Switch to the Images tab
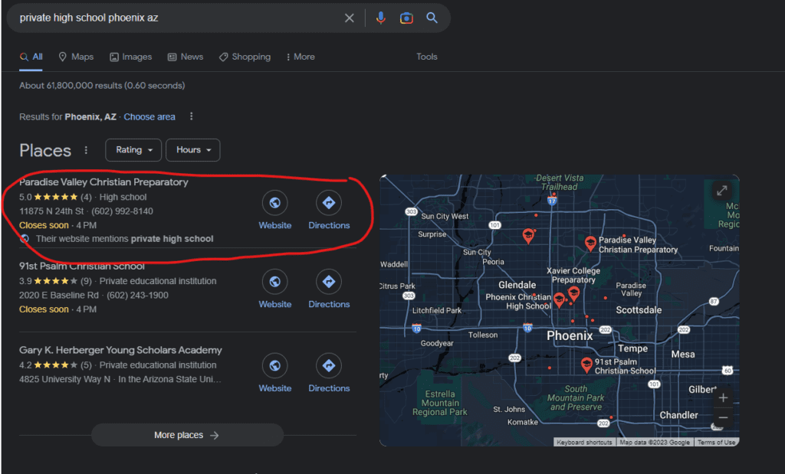The width and height of the screenshot is (785, 474). tap(130, 57)
